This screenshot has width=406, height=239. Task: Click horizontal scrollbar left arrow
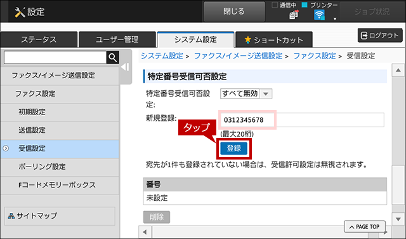tap(145, 232)
